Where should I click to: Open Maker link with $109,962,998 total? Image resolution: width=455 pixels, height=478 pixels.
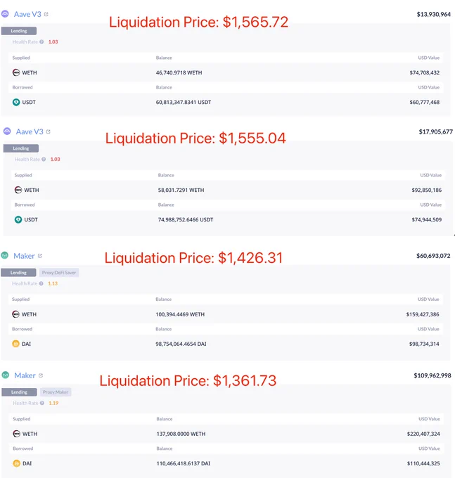[x=25, y=375]
